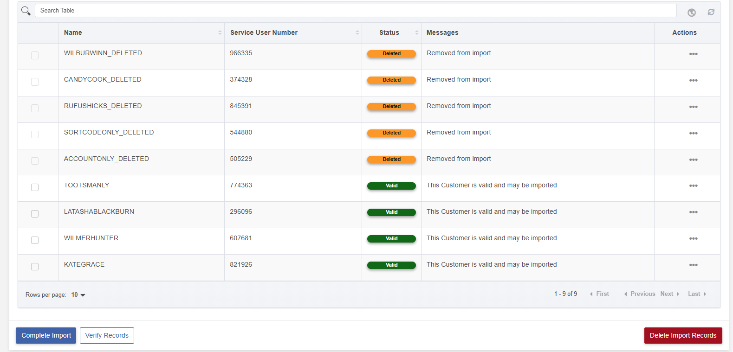Click the name SORTCODEONLY_DELETED
The height and width of the screenshot is (352, 733).
click(x=109, y=132)
